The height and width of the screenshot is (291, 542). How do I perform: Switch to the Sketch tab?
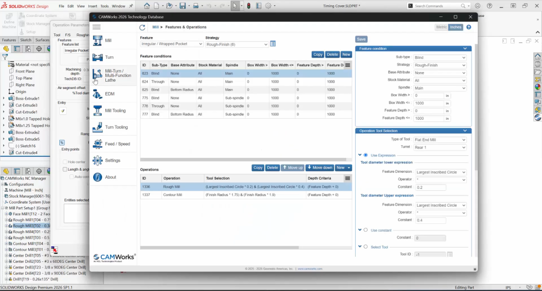(25, 40)
